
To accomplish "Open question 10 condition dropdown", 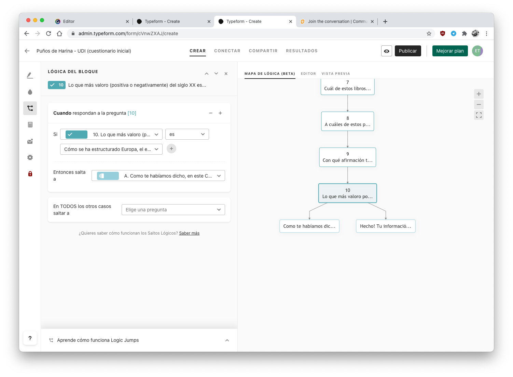I will point(111,134).
